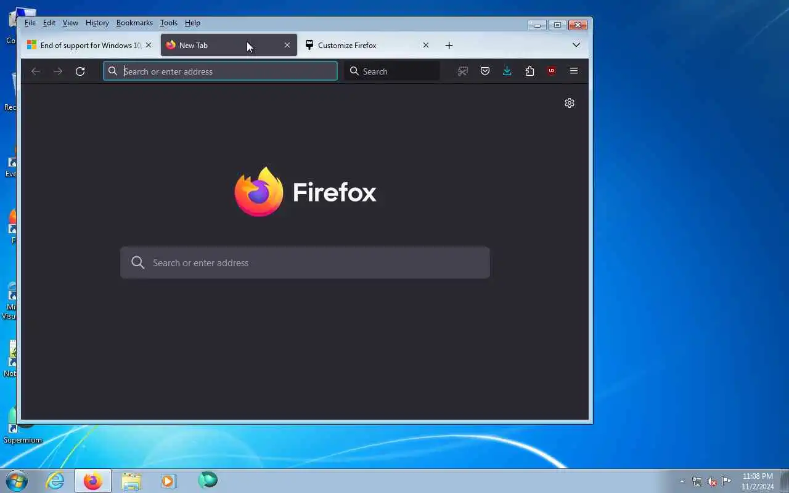Open the screenshot scissors tool
The image size is (789, 493).
click(x=463, y=71)
